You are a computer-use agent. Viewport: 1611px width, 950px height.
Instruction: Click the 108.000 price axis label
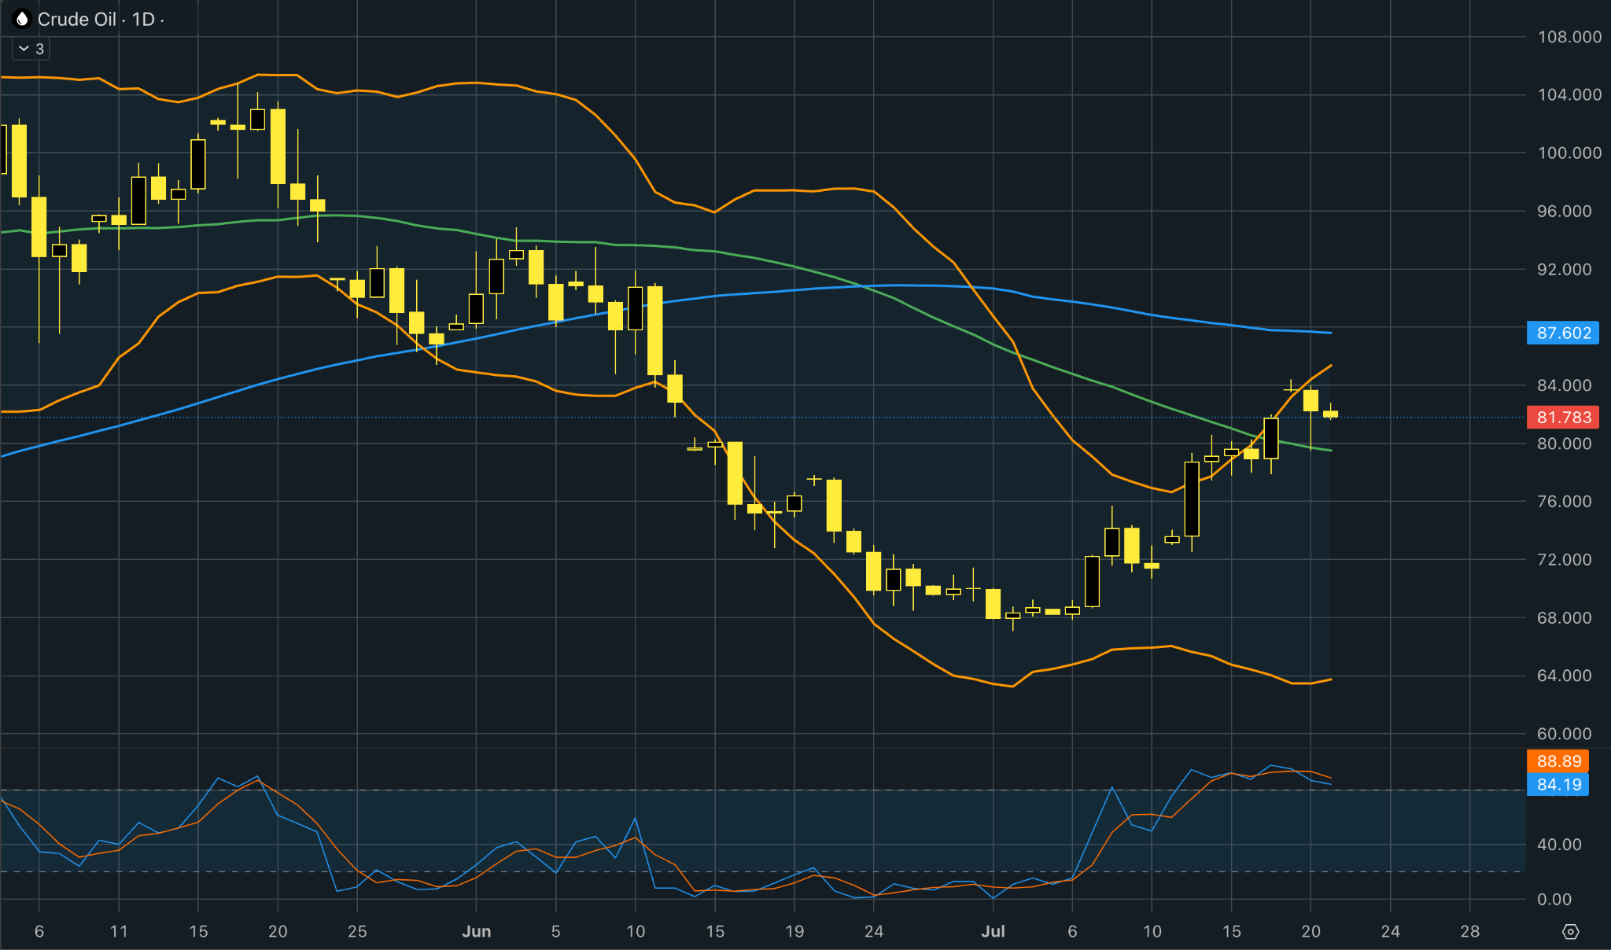(x=1569, y=37)
